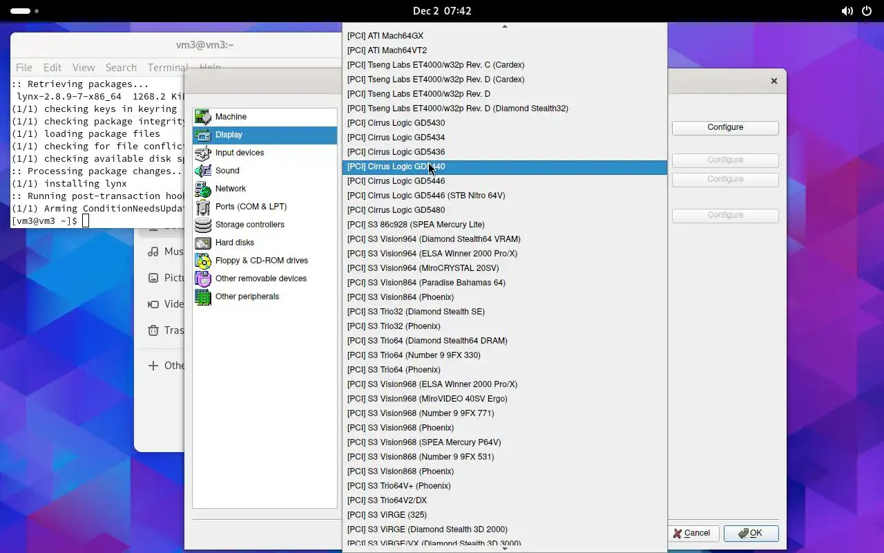Choose S3 Vision964 (Diamond Stealth64 VRAM)

[505, 239]
